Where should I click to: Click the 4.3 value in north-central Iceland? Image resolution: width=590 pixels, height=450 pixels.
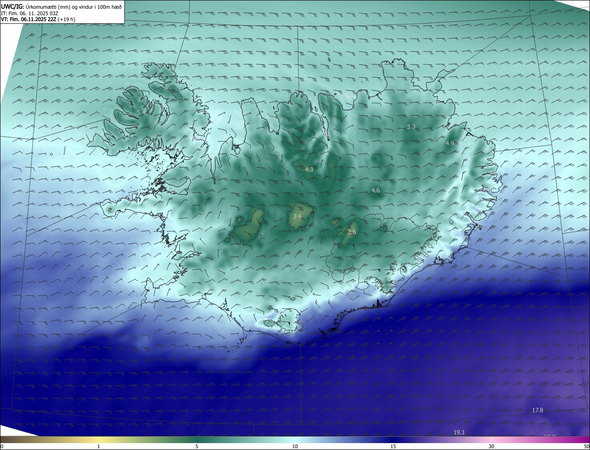coord(309,170)
